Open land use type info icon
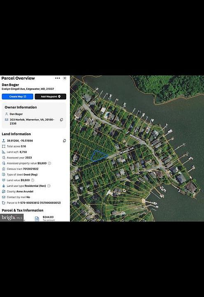The height and width of the screenshot is (297, 204). [x=49, y=186]
